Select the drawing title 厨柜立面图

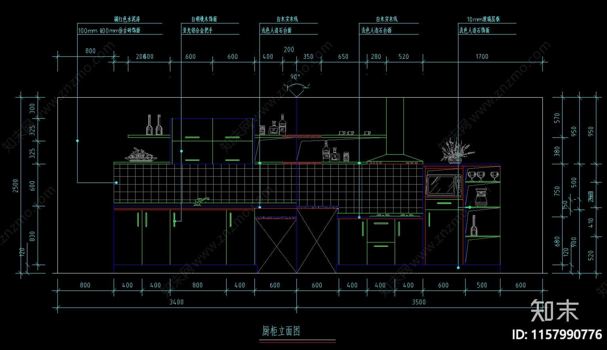(281, 331)
